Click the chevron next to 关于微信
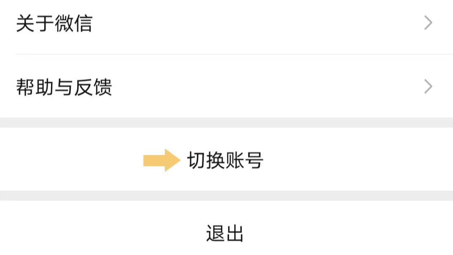 [x=428, y=23]
